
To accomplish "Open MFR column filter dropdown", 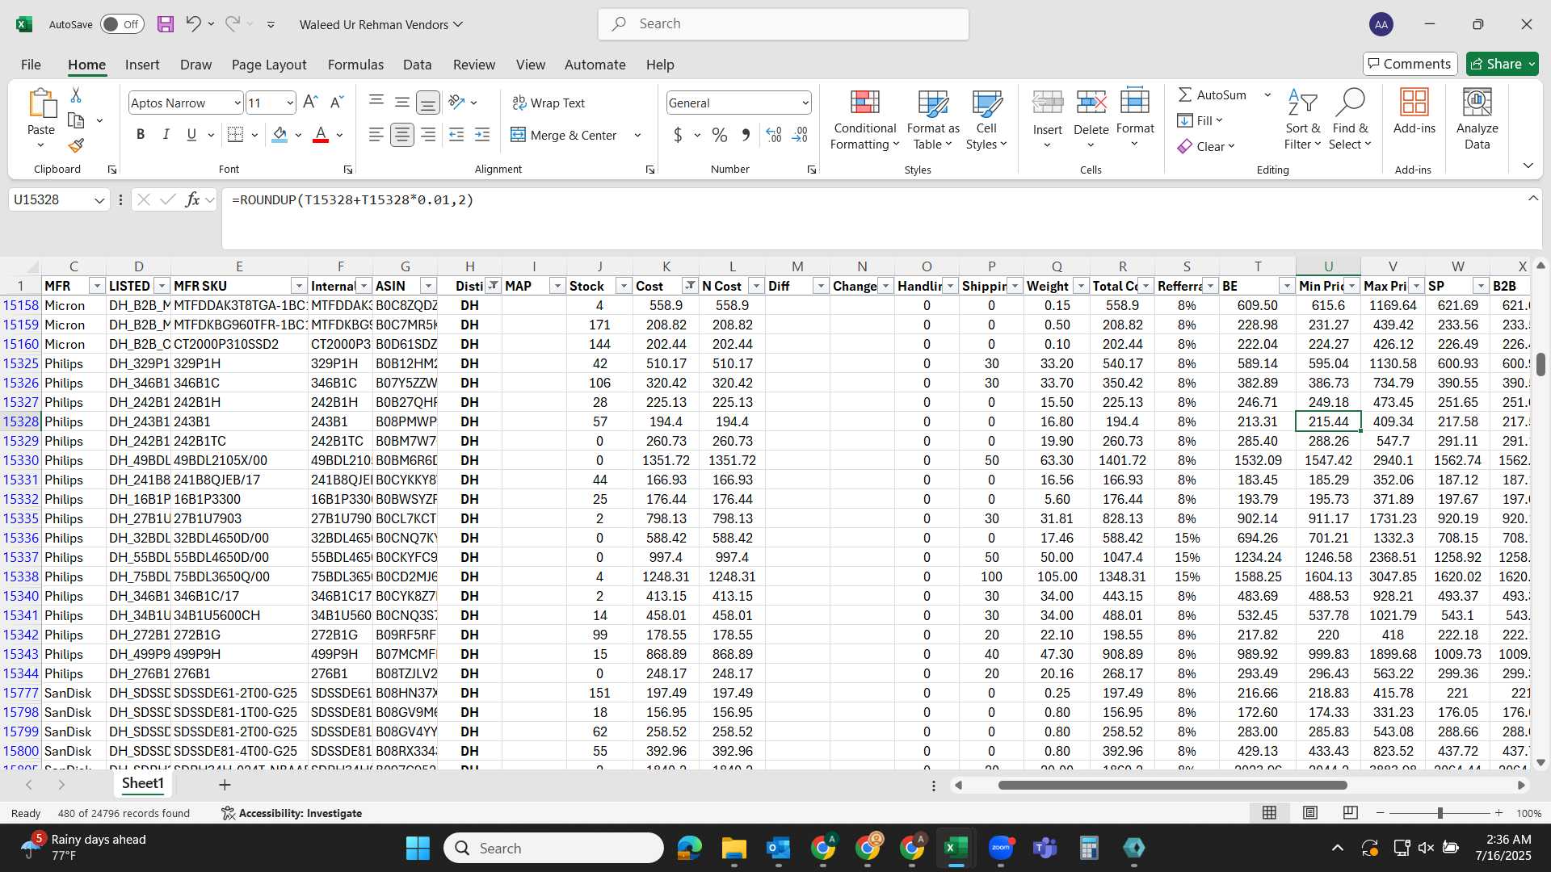I will tap(97, 286).
